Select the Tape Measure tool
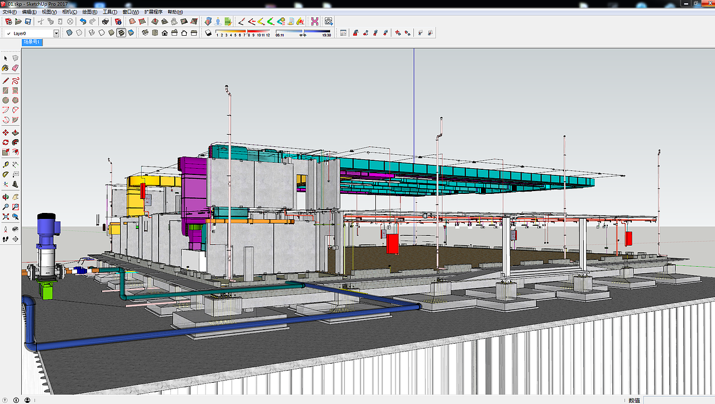 [x=6, y=165]
